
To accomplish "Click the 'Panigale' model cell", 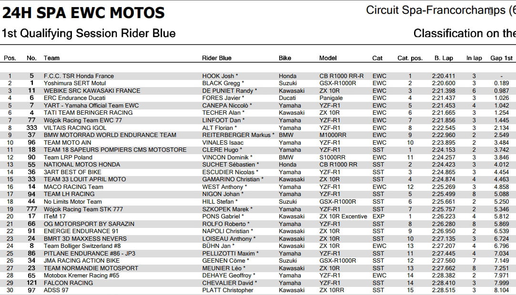I will (x=332, y=98).
